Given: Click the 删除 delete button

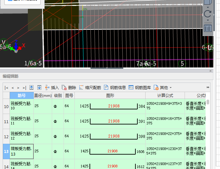Looking at the screenshot, I should coord(69,87).
